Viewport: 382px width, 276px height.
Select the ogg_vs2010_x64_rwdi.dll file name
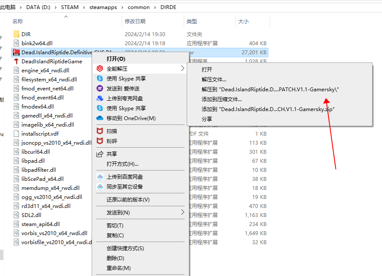tap(52, 197)
